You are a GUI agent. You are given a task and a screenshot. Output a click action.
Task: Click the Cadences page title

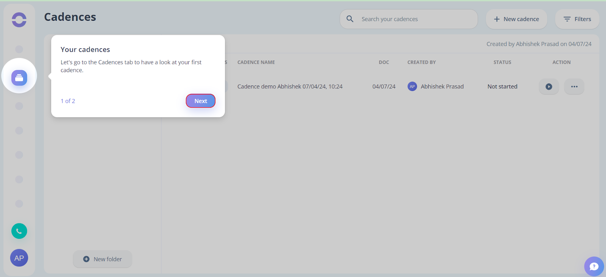[70, 17]
